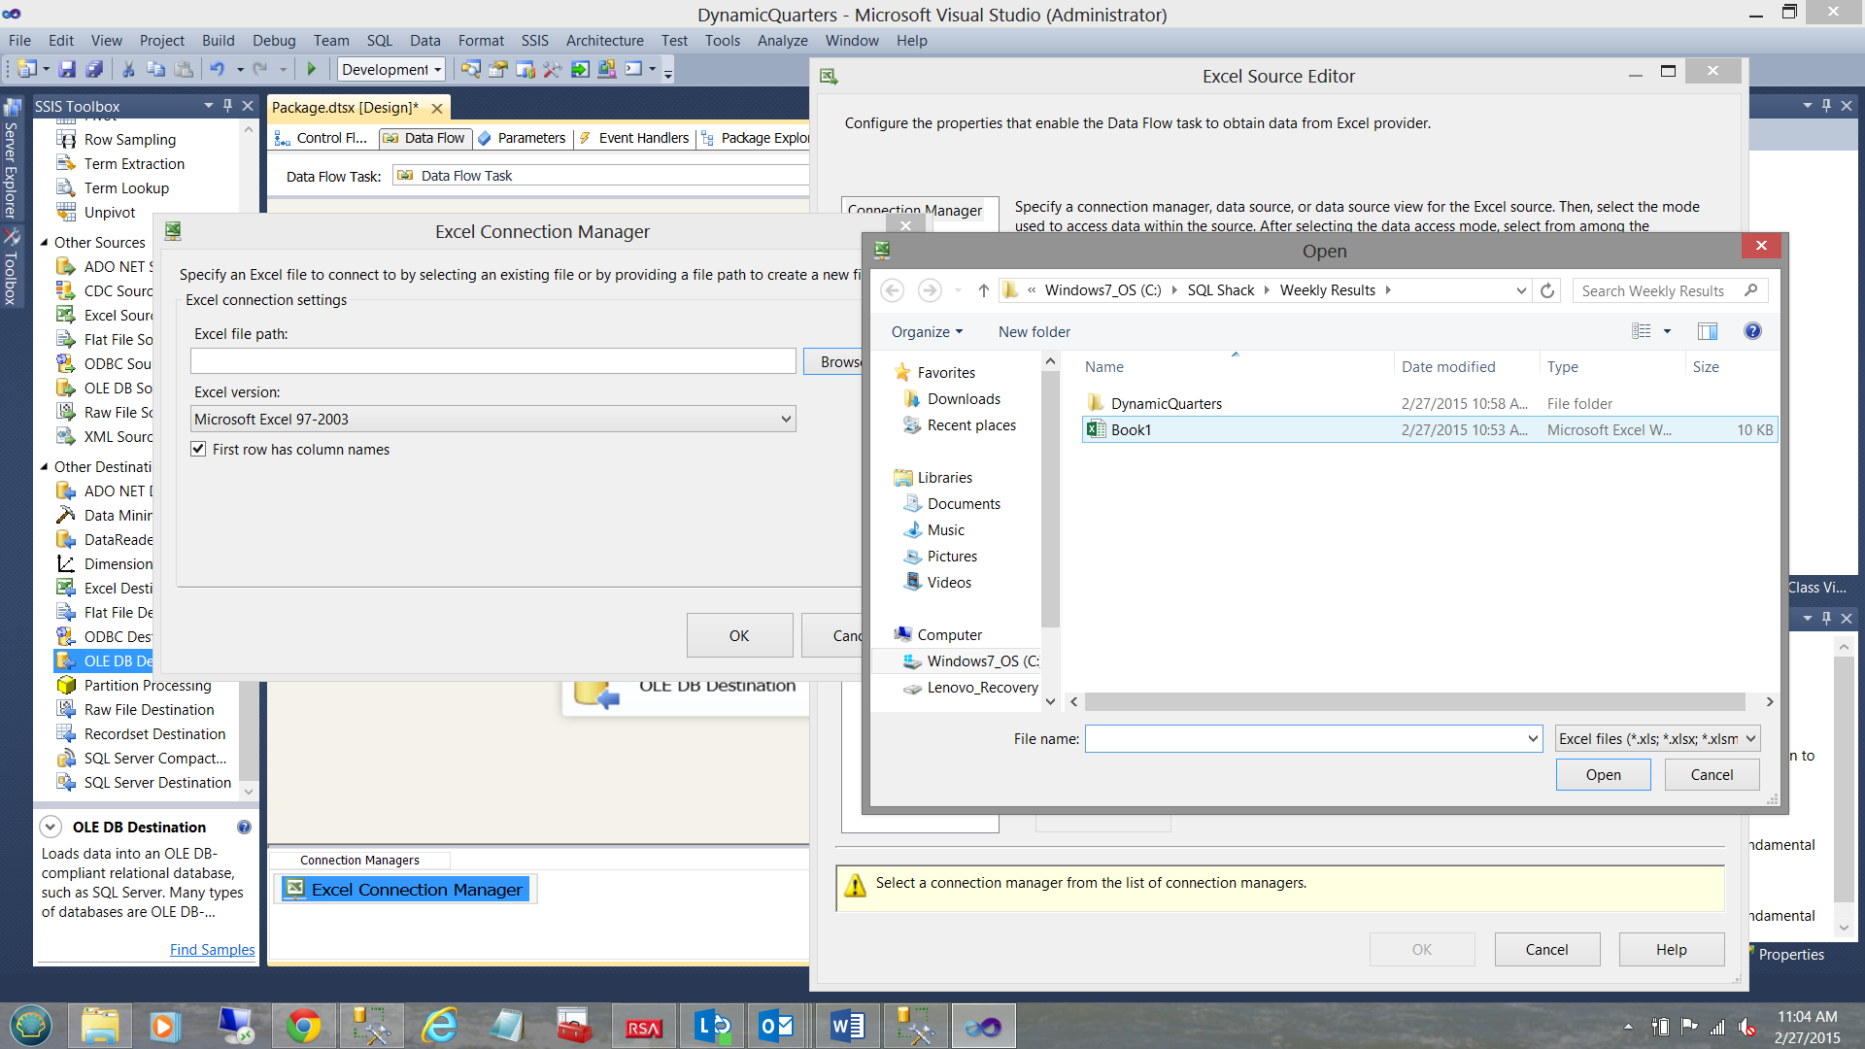Click the Help icon in the Open dialog
This screenshot has height=1049, width=1865.
point(1752,331)
